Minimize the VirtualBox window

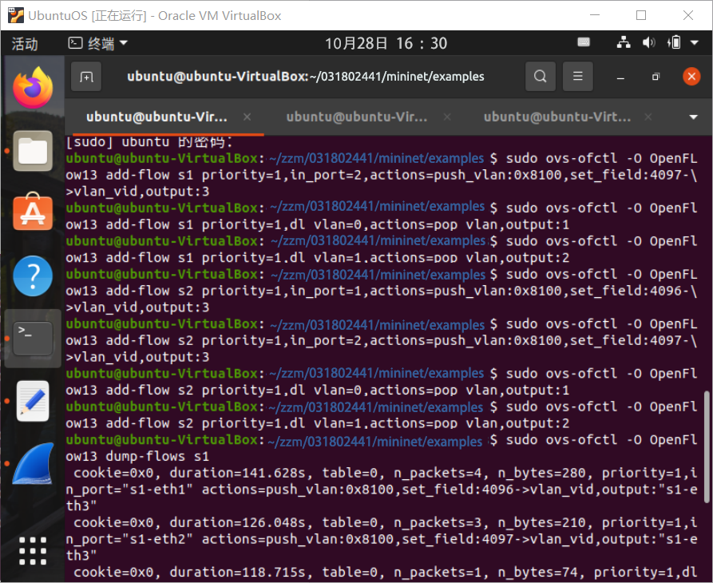[x=595, y=15]
